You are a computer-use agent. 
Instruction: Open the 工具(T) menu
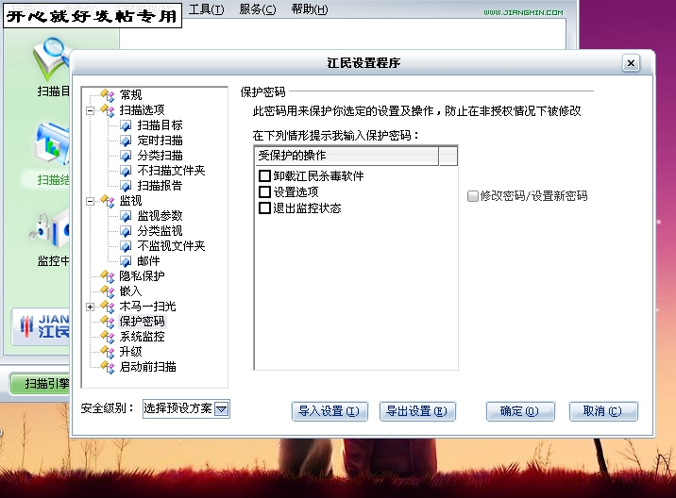pyautogui.click(x=207, y=9)
